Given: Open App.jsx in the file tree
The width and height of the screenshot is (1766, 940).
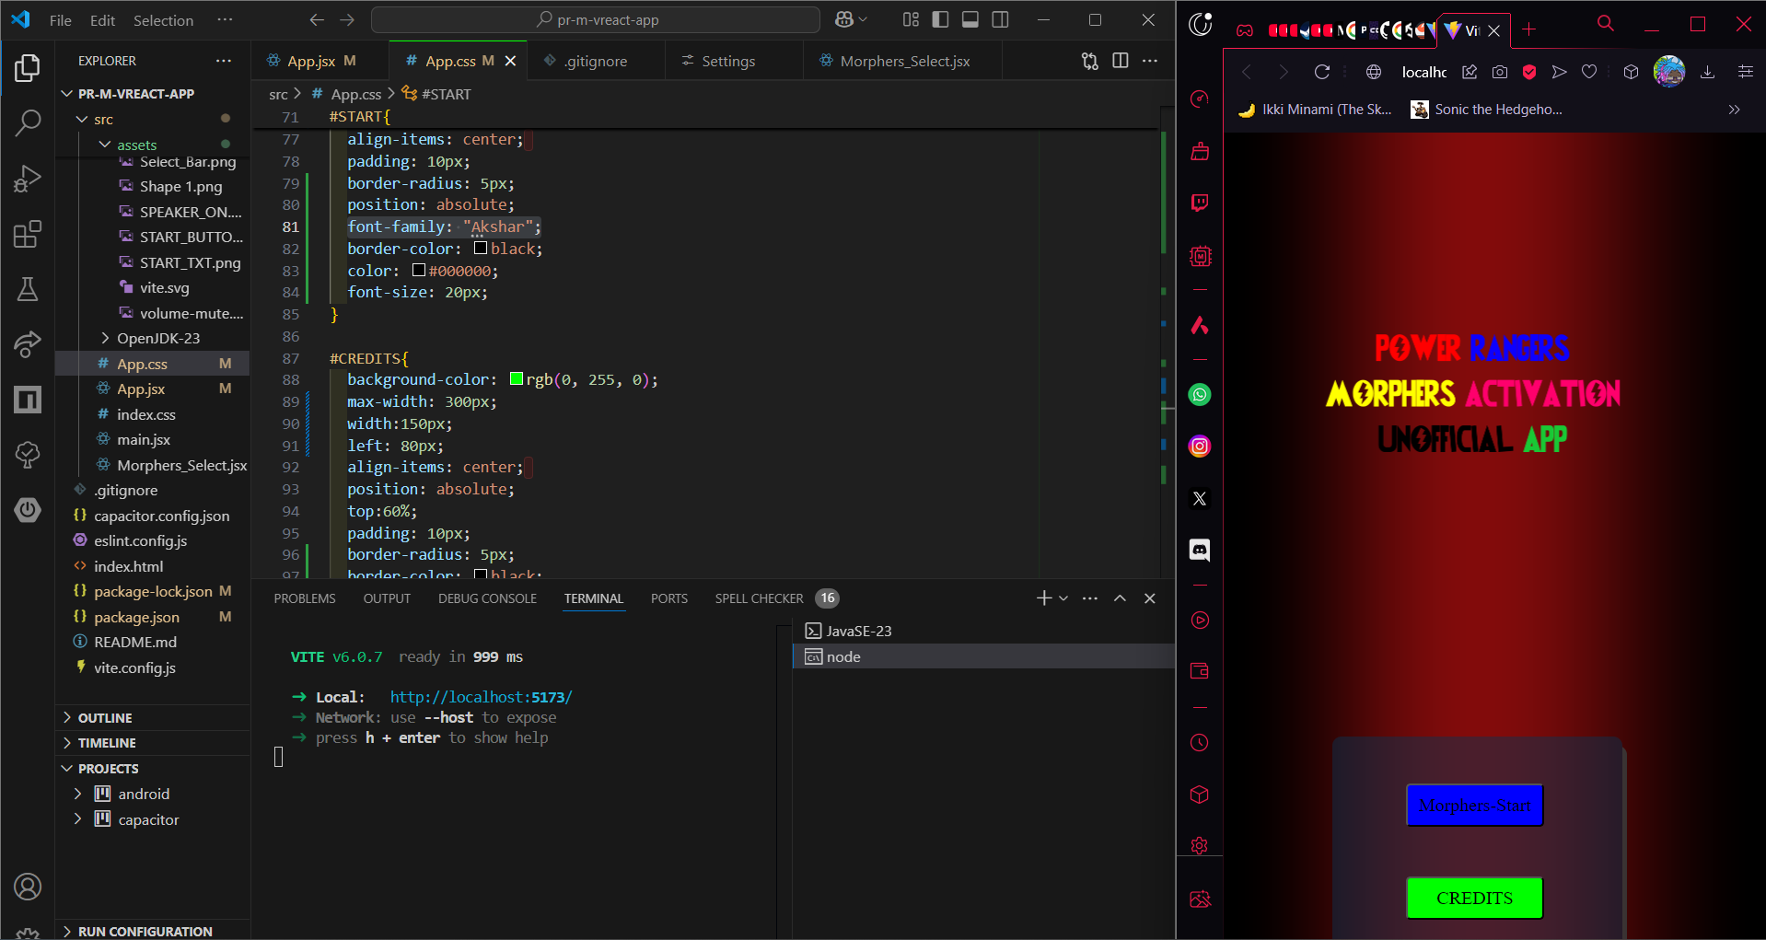Looking at the screenshot, I should pos(141,389).
